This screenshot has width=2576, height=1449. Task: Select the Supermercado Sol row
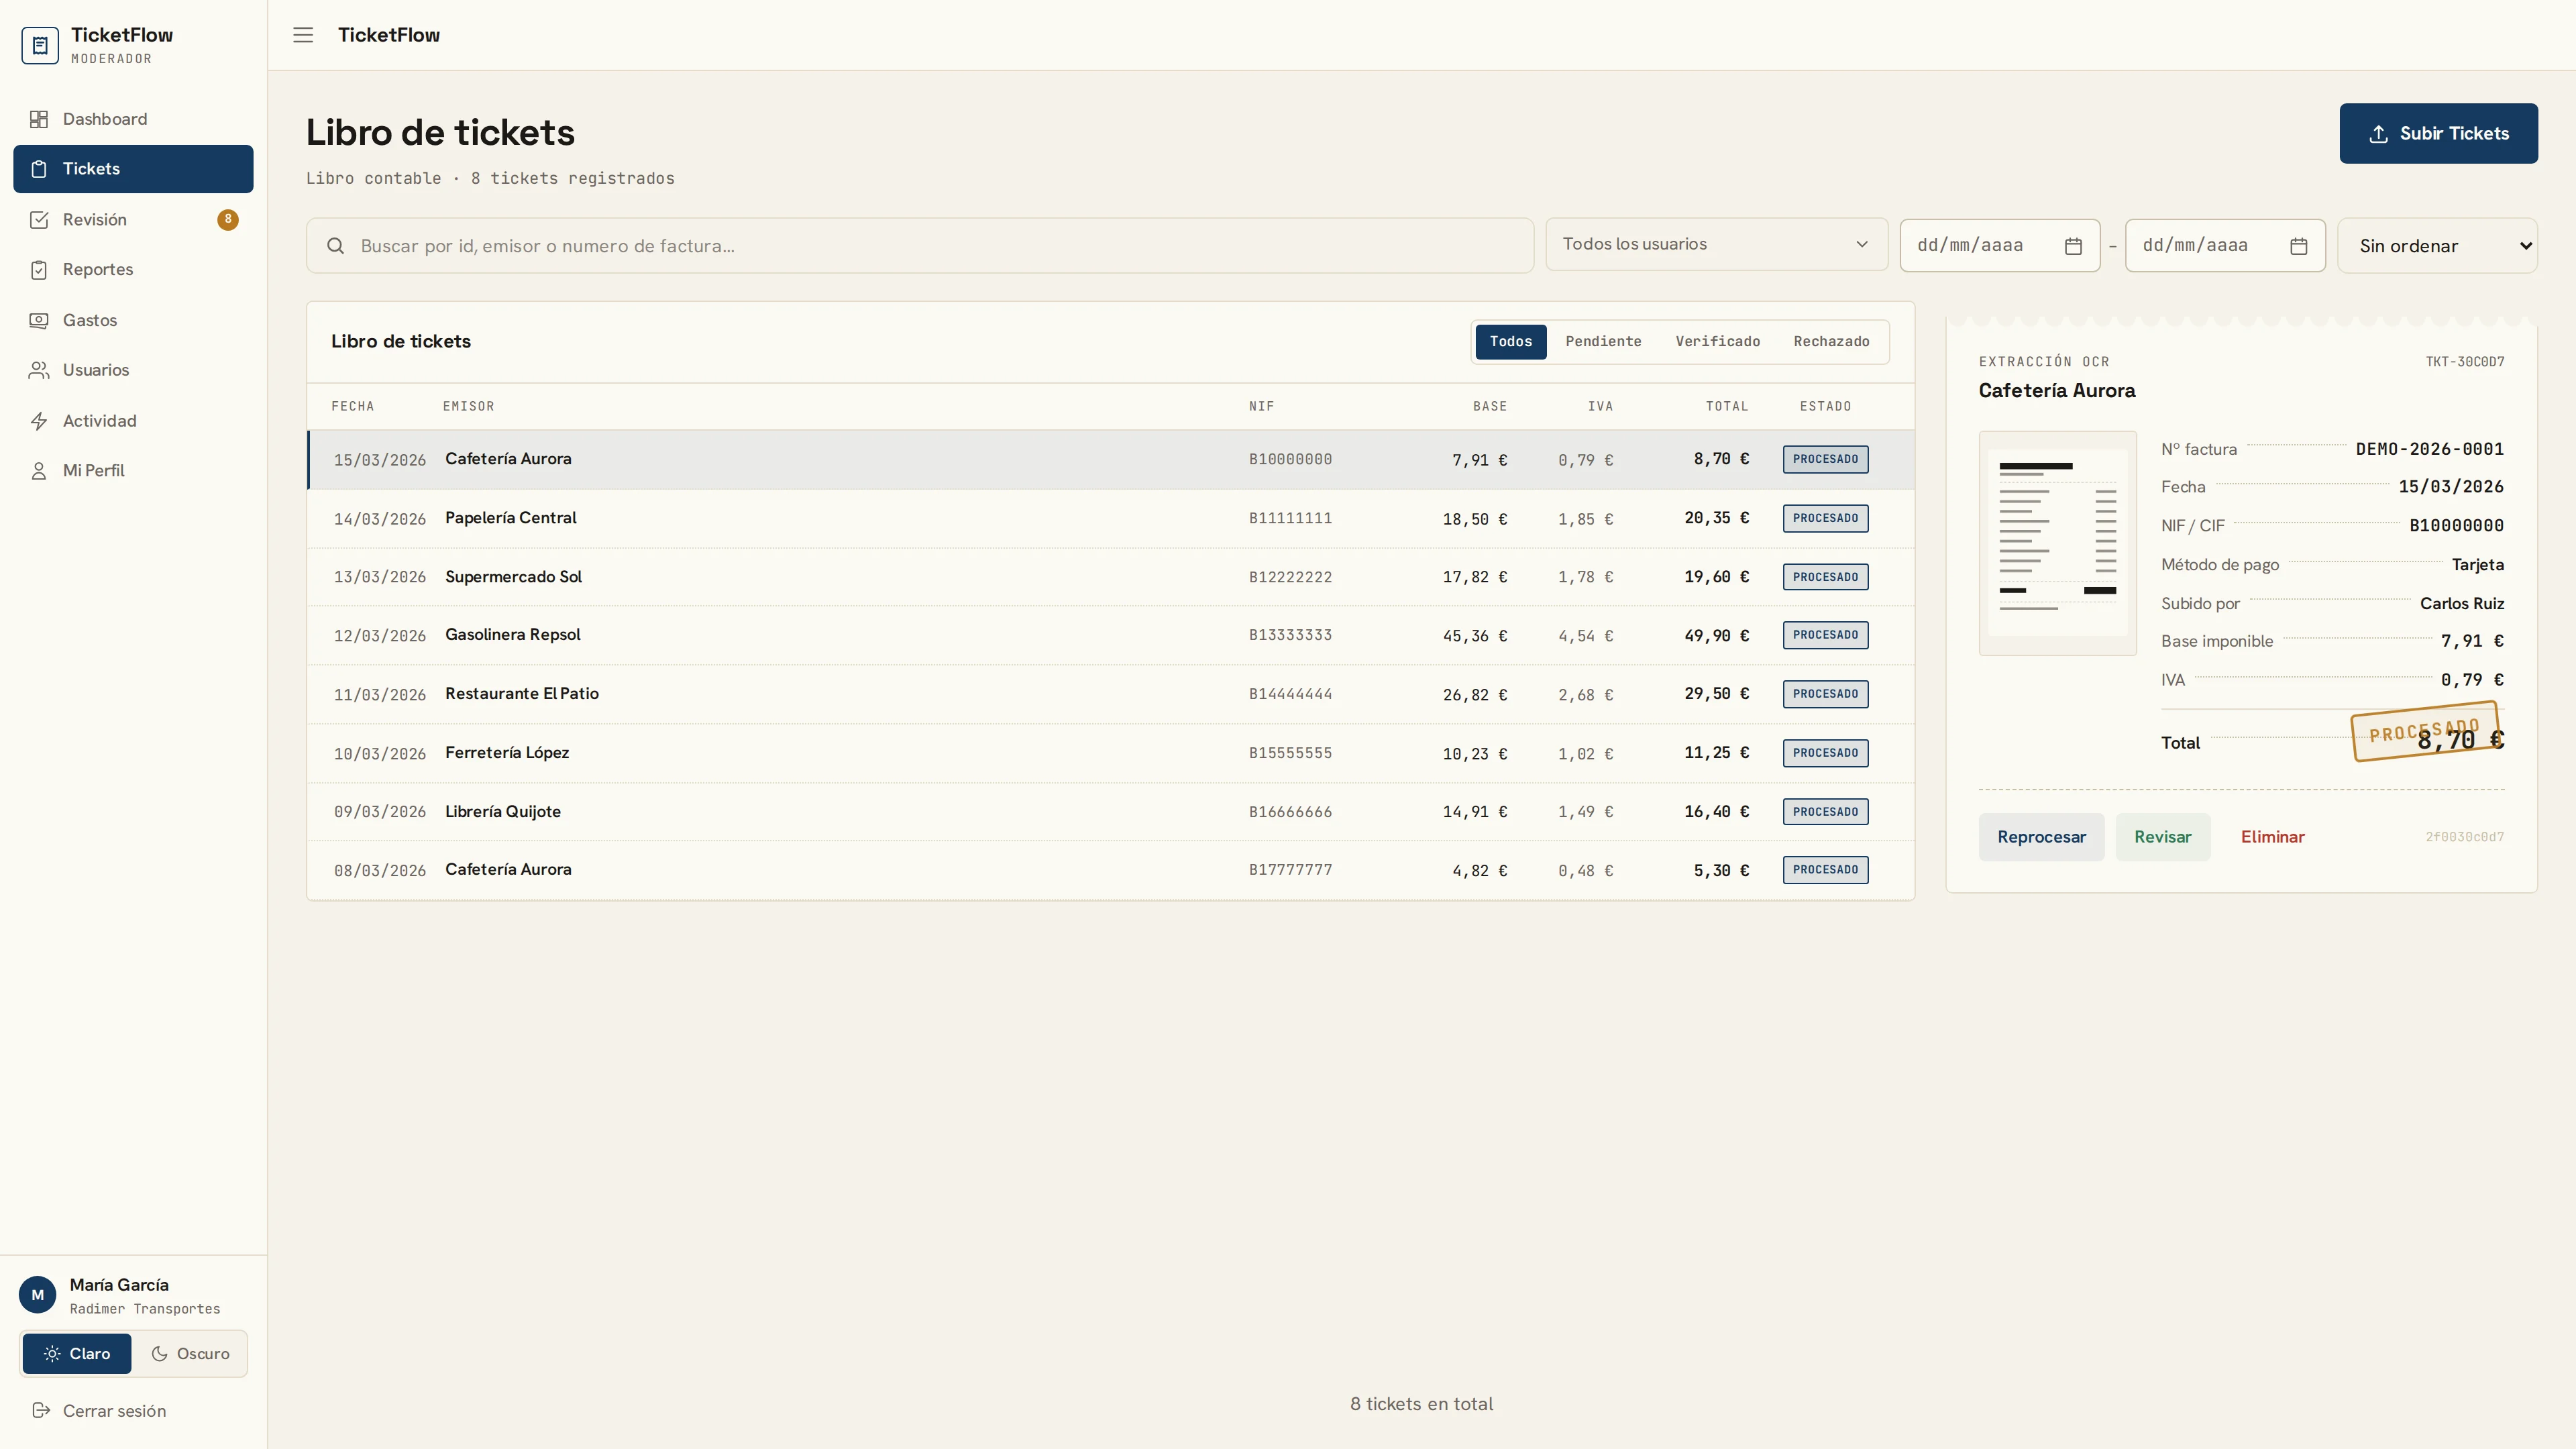[1110, 577]
